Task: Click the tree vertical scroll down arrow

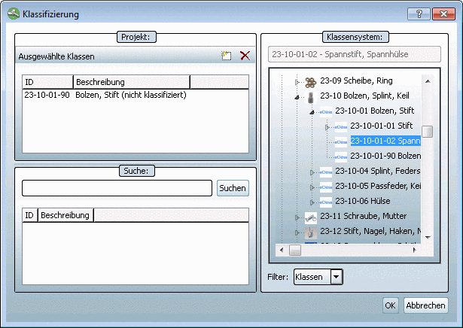Action: [x=428, y=237]
